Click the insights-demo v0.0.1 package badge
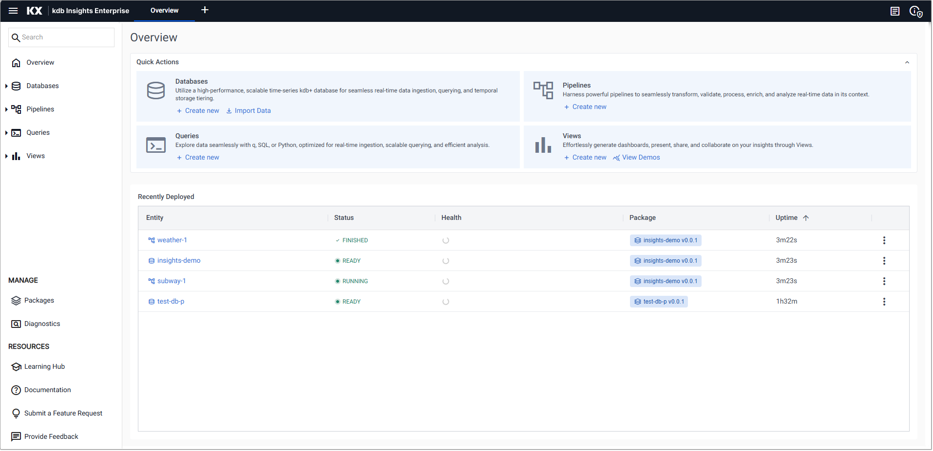 (666, 240)
